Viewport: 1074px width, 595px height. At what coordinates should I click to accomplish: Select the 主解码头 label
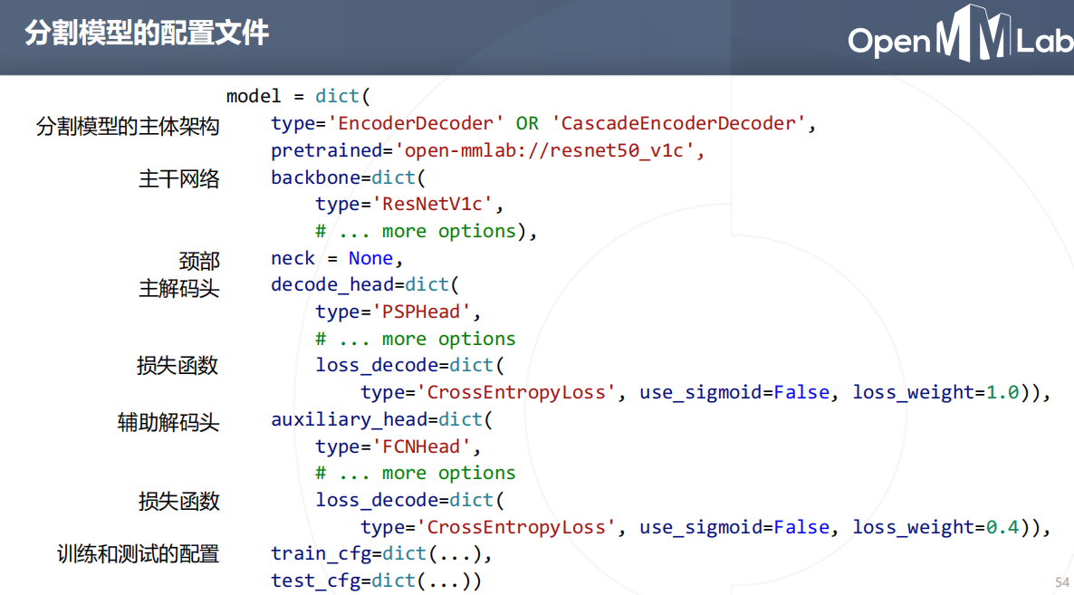[x=178, y=288]
